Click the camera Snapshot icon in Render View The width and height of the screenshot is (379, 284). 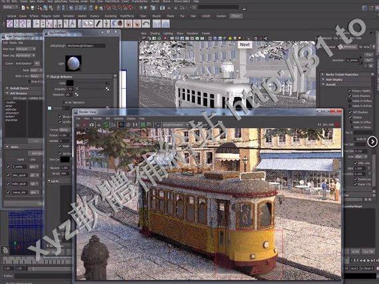click(92, 125)
